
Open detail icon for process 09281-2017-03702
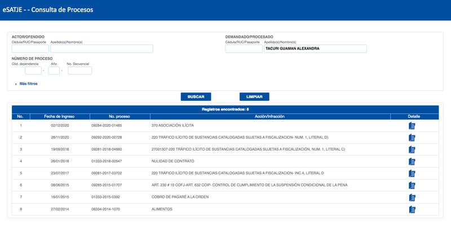click(412, 174)
